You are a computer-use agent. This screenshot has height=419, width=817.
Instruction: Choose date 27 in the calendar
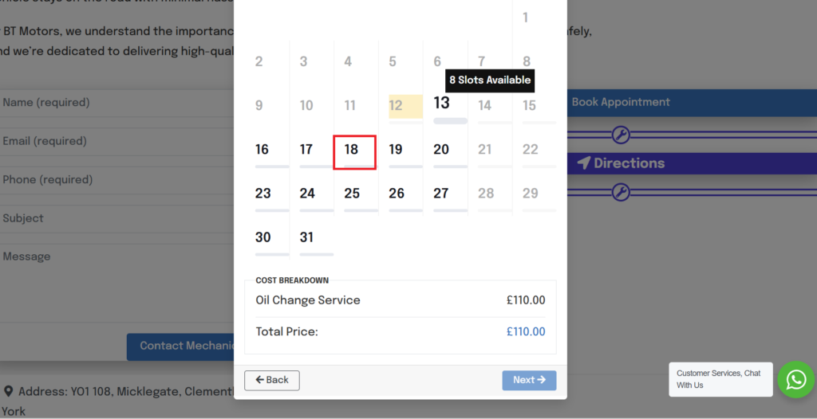tap(441, 194)
